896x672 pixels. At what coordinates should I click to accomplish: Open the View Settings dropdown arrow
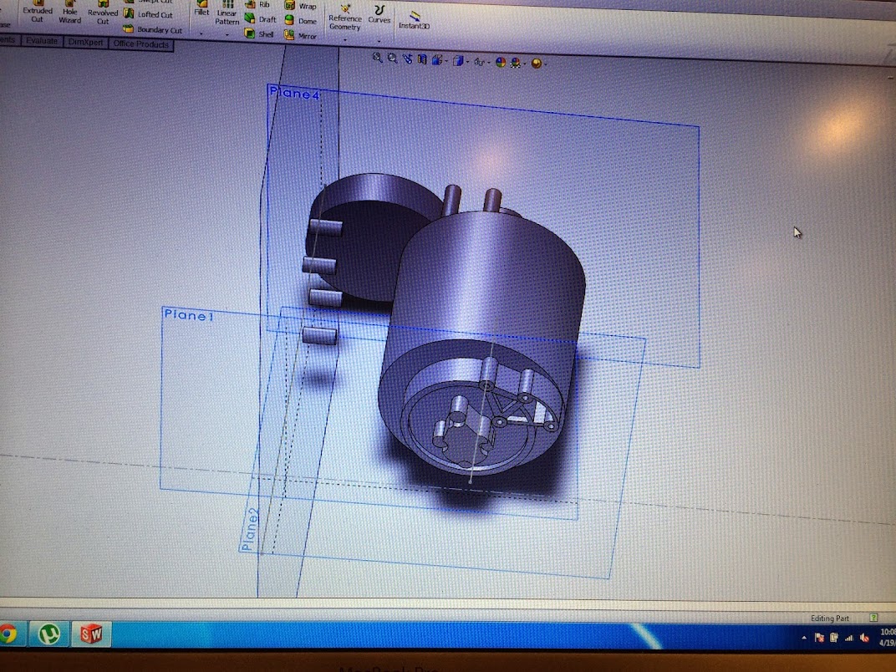click(x=545, y=64)
